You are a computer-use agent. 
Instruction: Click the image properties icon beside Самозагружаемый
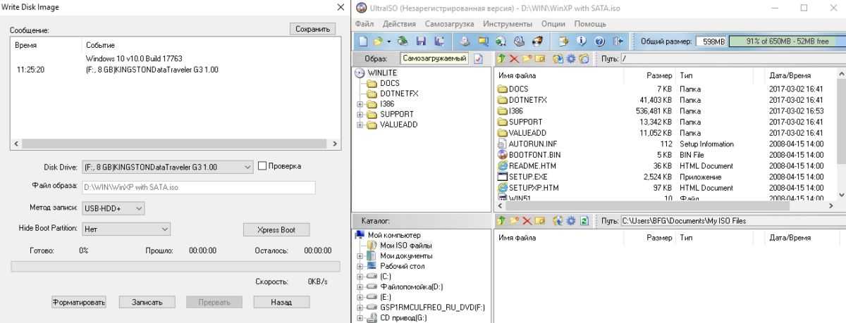478,58
